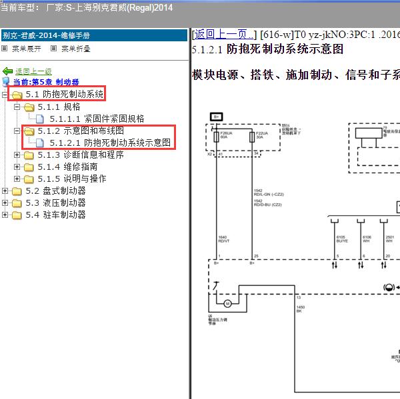This screenshot has height=399, width=400.
Task: Click the motor M symbol in the schematic
Action: 227,303
